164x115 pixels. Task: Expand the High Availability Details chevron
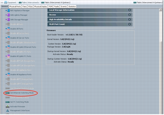(129, 19)
